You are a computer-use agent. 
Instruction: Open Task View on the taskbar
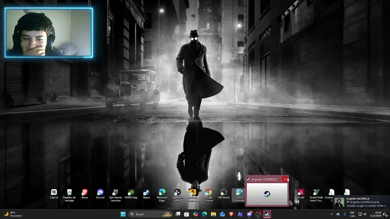click(x=178, y=214)
